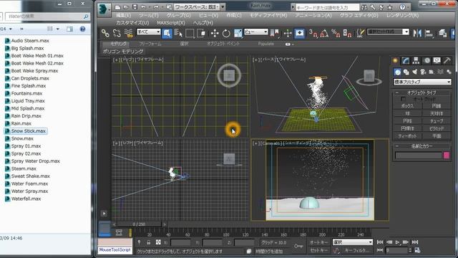This screenshot has width=458, height=258.
Task: Open the Display tab in Command Panel
Action: 437,60
